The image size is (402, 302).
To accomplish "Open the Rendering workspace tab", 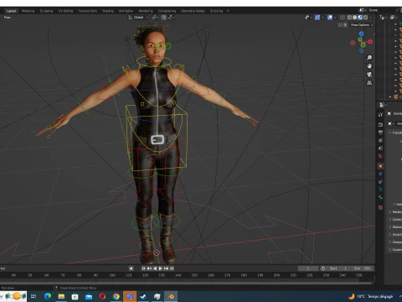I will click(146, 11).
